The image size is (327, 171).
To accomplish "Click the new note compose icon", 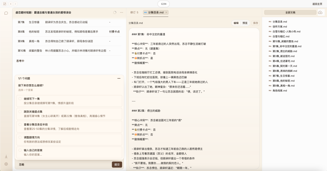I will [5, 4].
